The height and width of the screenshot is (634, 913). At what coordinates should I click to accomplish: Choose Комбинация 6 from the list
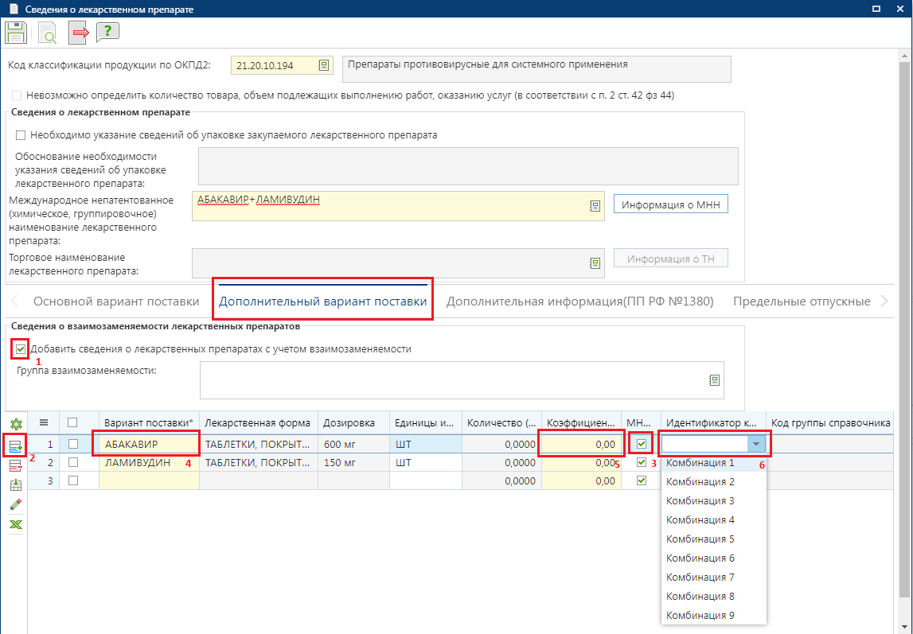[714, 558]
